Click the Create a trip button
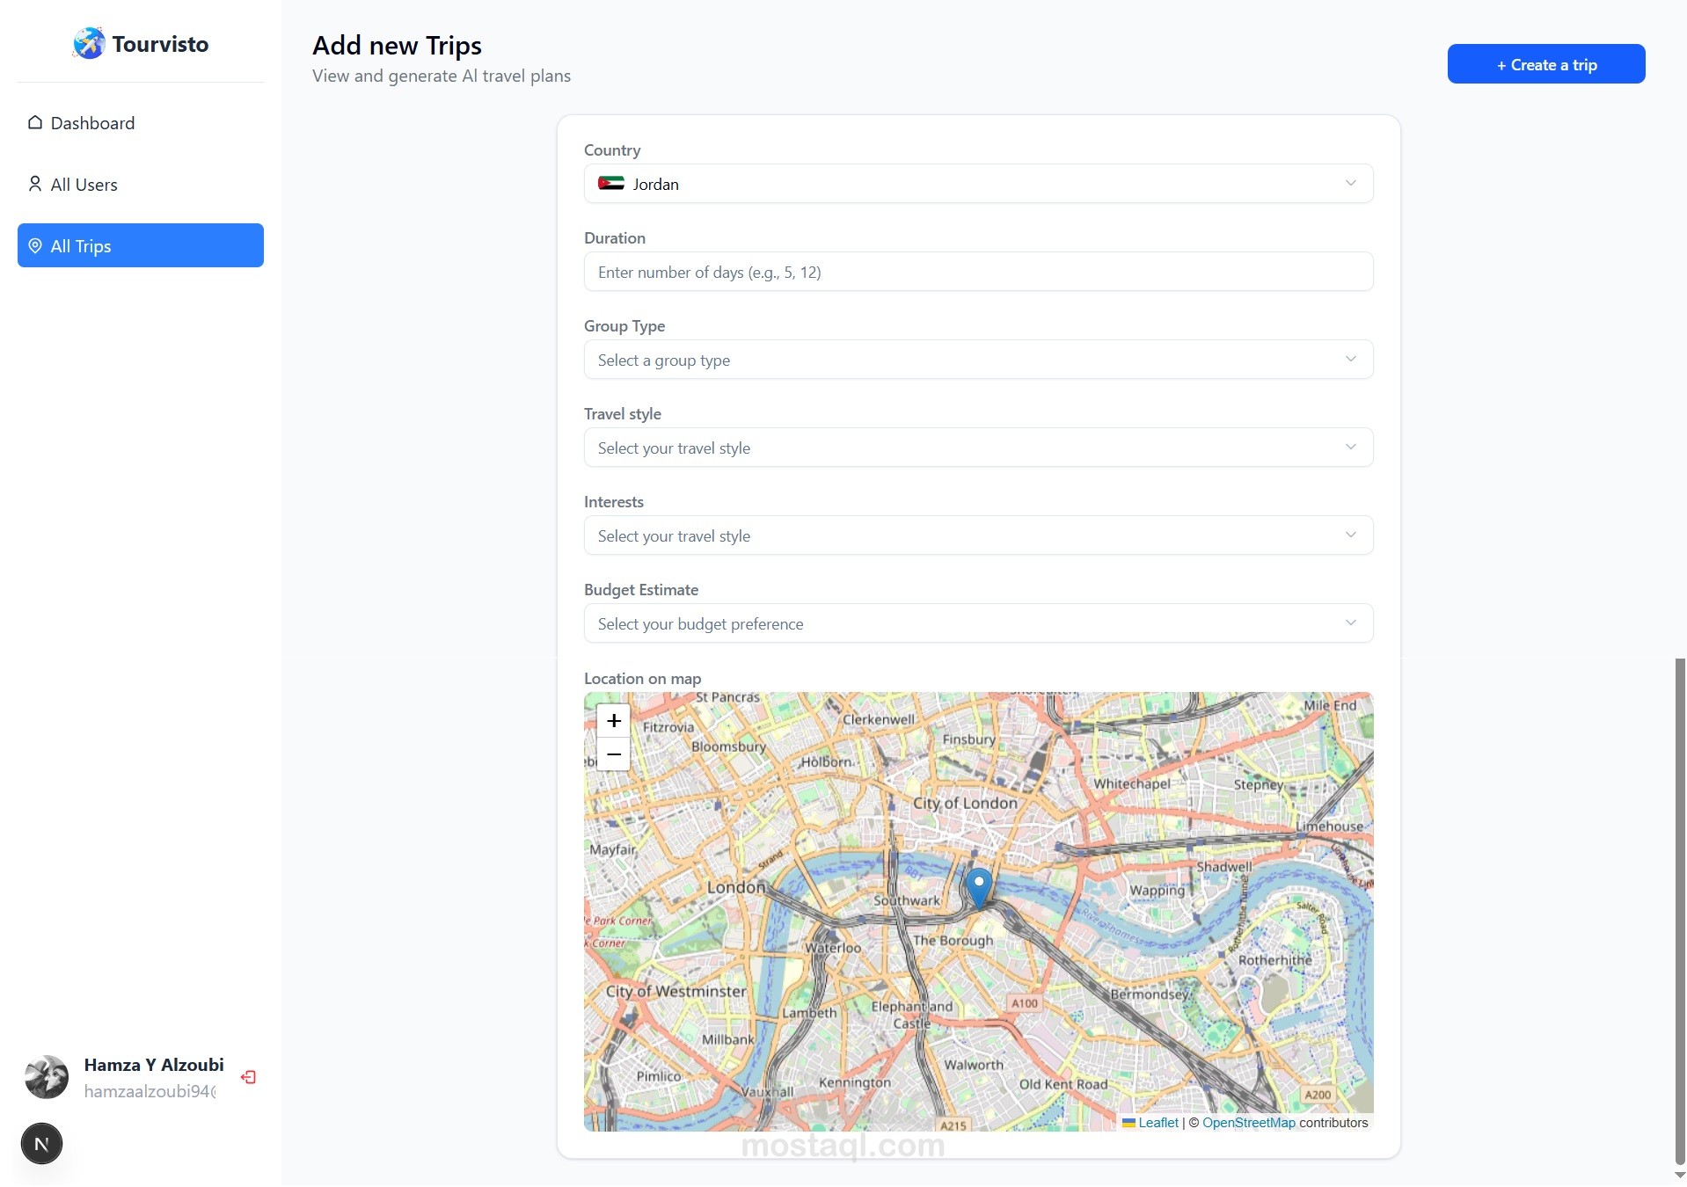 [x=1546, y=64]
